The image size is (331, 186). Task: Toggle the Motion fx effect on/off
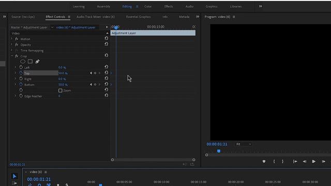tap(17, 39)
